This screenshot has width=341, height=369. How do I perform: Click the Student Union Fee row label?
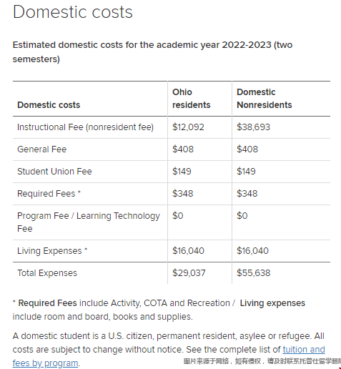pyautogui.click(x=54, y=172)
